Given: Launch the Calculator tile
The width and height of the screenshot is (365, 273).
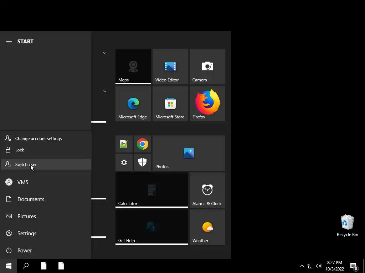Looking at the screenshot, I should pyautogui.click(x=152, y=190).
